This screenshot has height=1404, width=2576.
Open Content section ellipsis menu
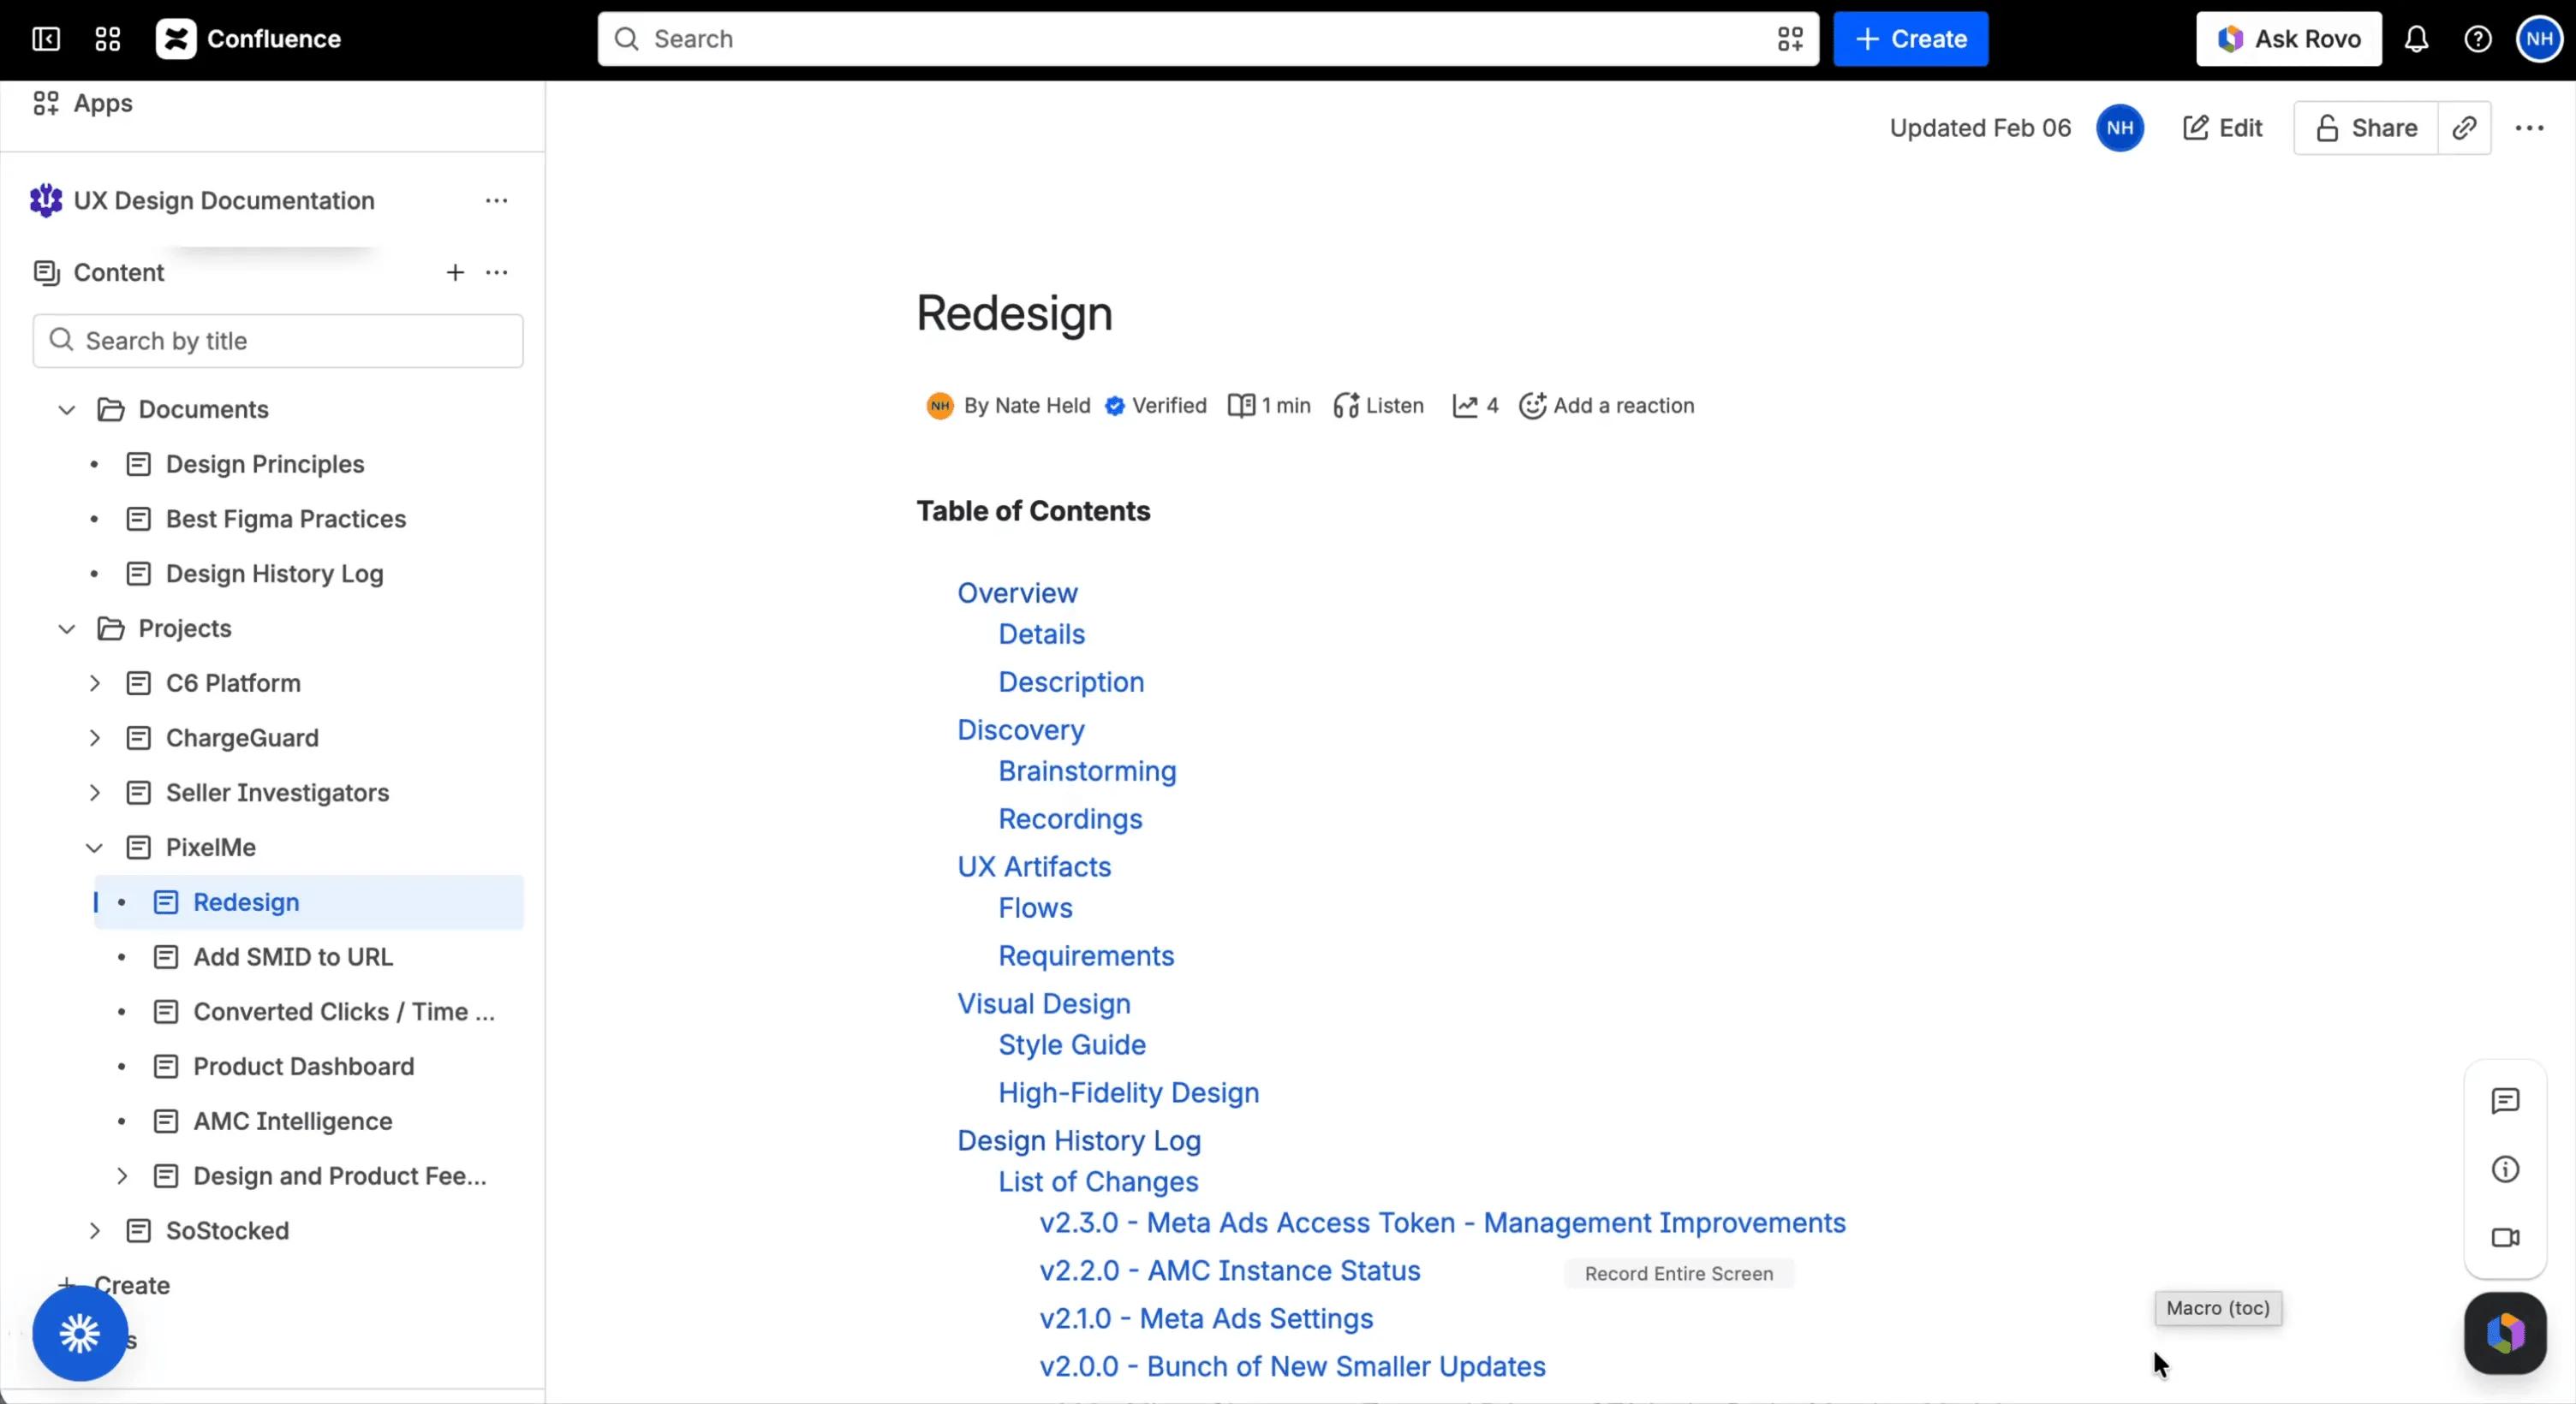coord(496,272)
